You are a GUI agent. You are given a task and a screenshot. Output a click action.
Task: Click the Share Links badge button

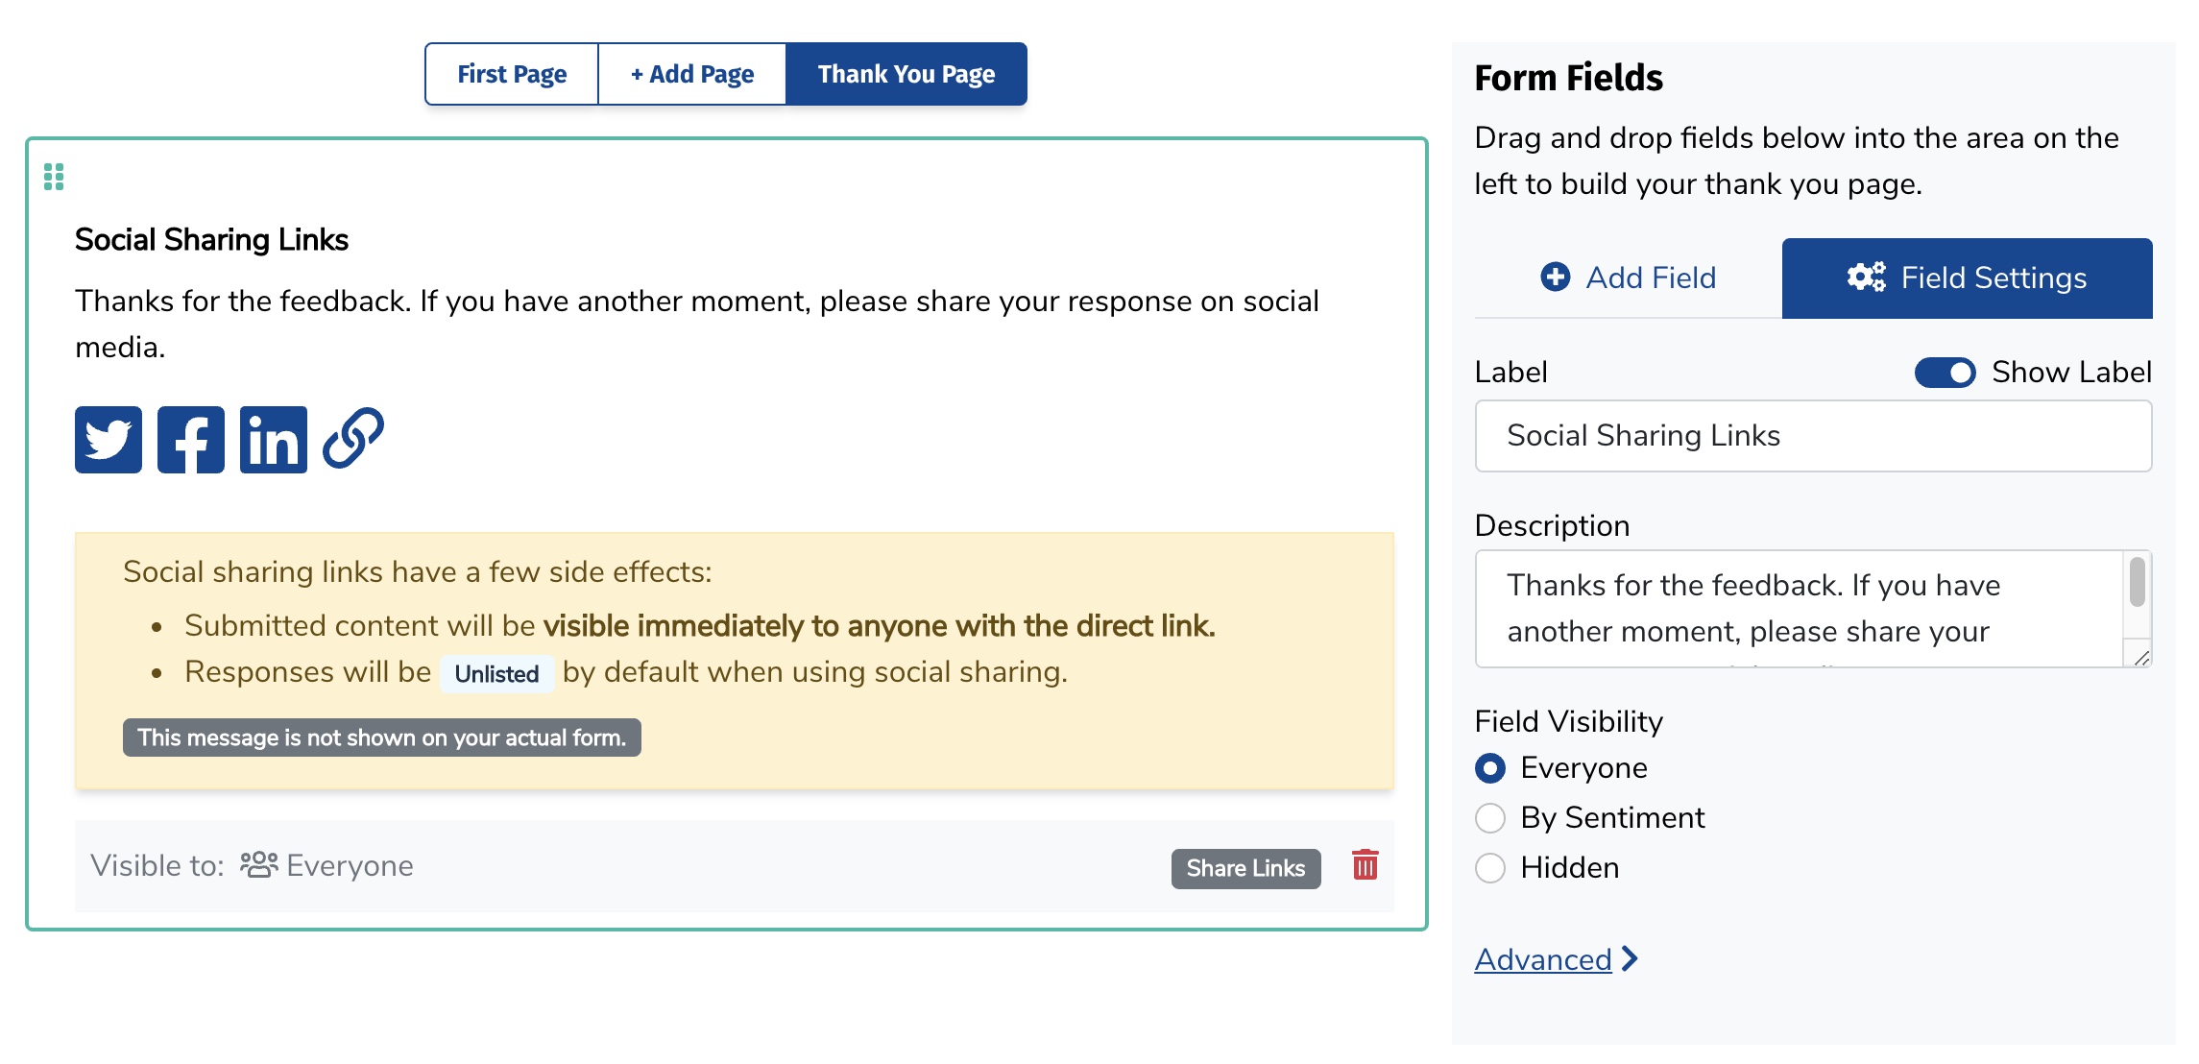point(1245,868)
